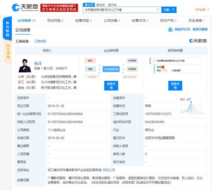Image resolution: width=212 pixels, height=190 pixels.
Task: Clear the search box with the X icon
Action: point(158,10)
